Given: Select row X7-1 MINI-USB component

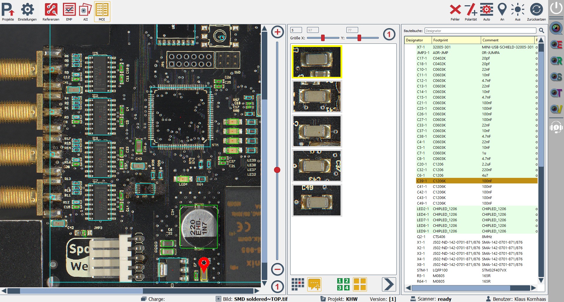Looking at the screenshot, I should coord(477,47).
